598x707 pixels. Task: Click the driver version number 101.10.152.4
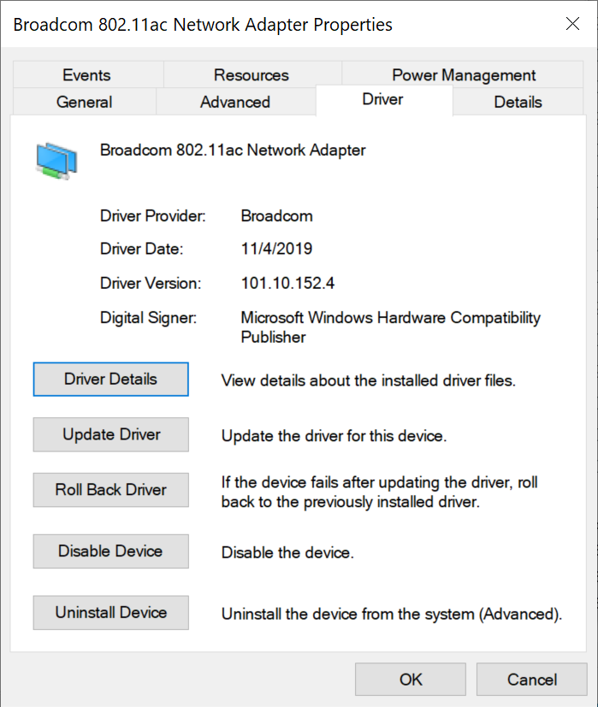287,283
